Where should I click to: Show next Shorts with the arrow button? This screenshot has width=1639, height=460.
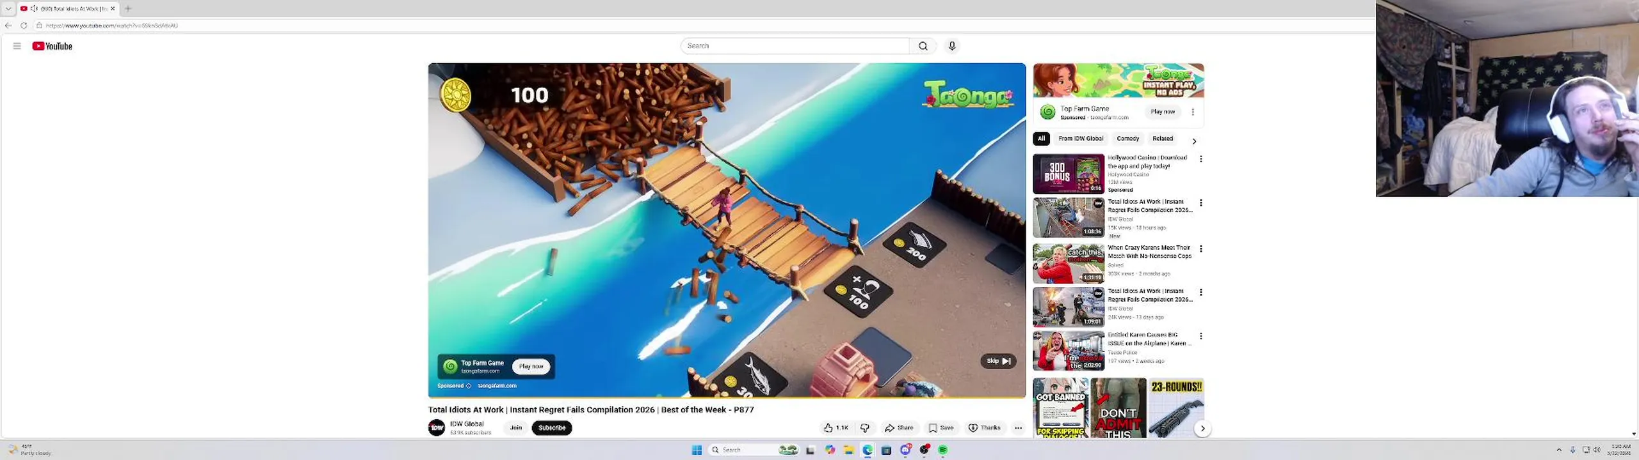point(1203,429)
